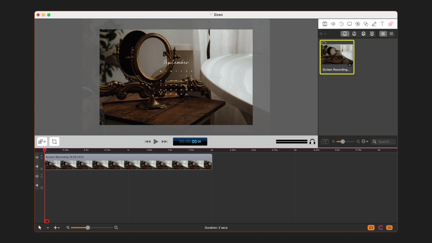
Task: Toggle the magnet snapping icon
Action: pyautogui.click(x=381, y=228)
